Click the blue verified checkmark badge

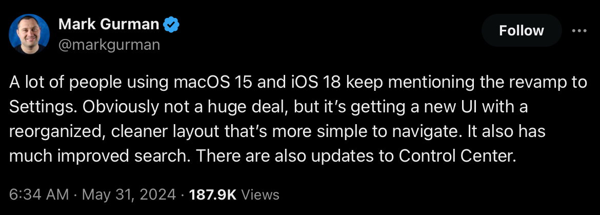pyautogui.click(x=171, y=25)
